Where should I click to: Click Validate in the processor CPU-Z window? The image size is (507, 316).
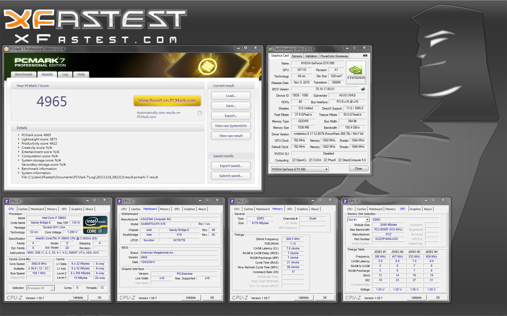coord(78,298)
